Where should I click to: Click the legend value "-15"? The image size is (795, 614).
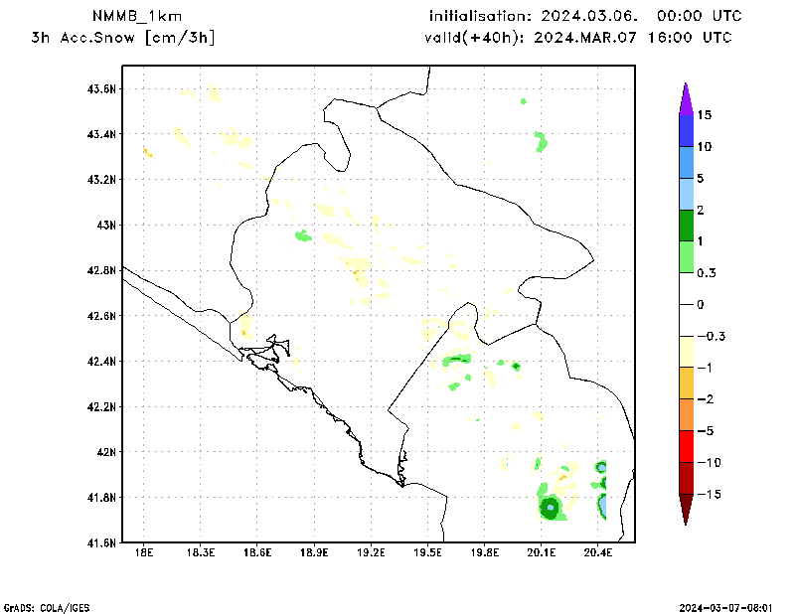pyautogui.click(x=709, y=495)
